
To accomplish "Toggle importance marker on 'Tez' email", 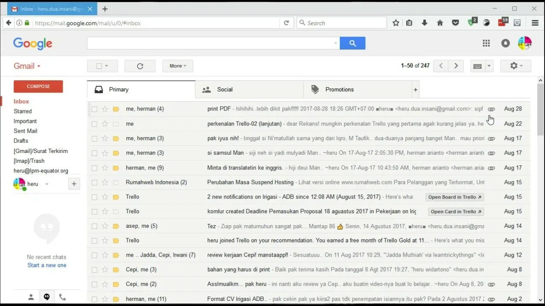I will pos(116,226).
